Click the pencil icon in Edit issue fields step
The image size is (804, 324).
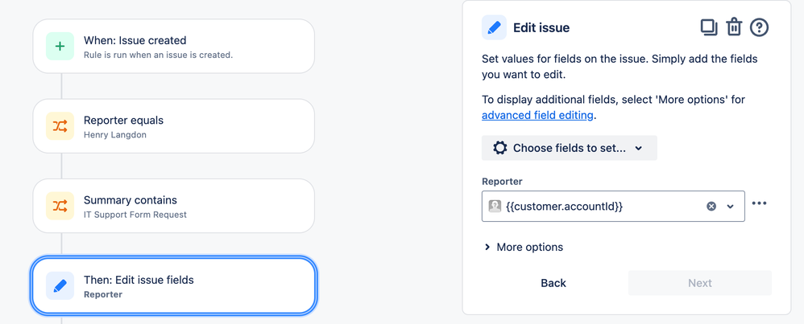[60, 285]
